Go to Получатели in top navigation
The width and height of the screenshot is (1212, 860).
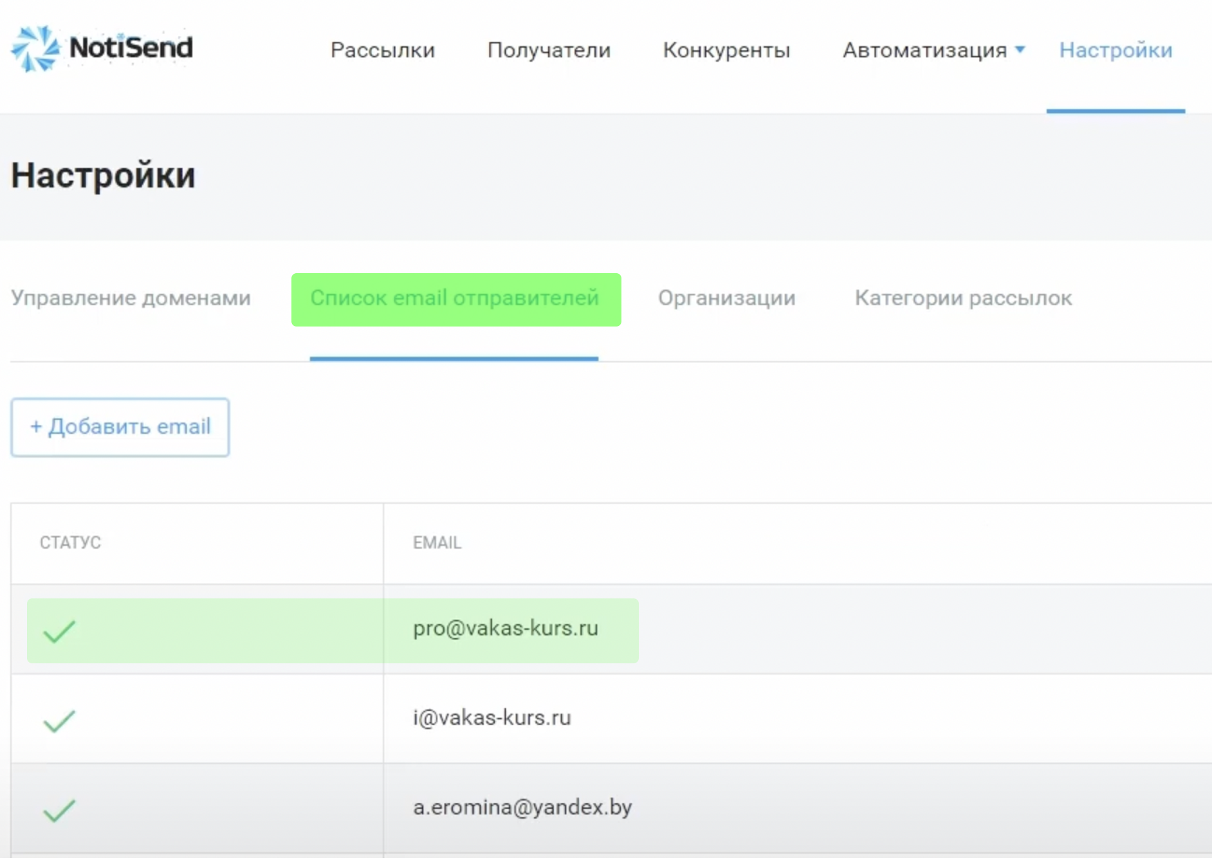549,50
